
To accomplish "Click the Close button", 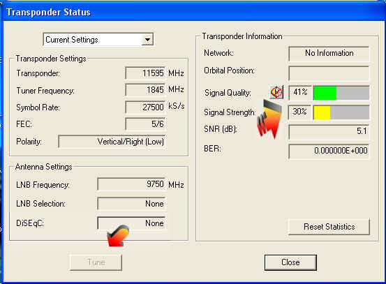I will coord(290,262).
